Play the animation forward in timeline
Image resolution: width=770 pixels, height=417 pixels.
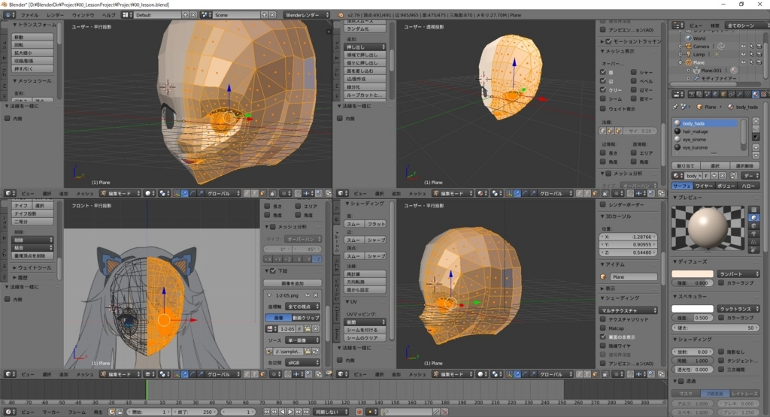290,412
